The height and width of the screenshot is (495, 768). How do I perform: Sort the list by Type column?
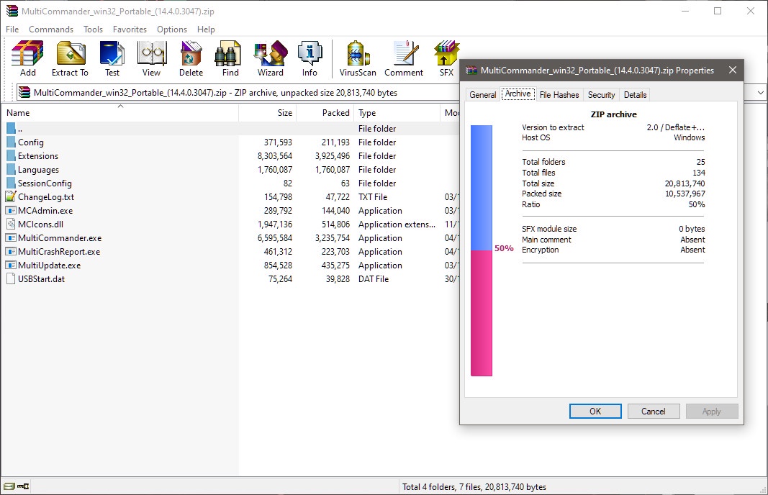tap(397, 113)
